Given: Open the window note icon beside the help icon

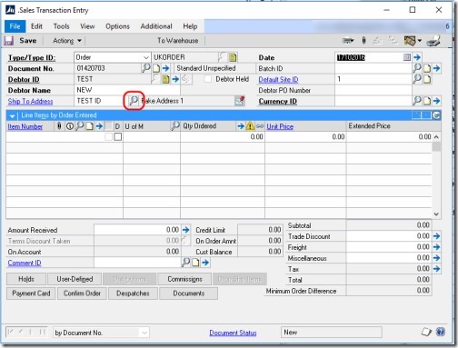Looking at the screenshot, I should (x=426, y=333).
